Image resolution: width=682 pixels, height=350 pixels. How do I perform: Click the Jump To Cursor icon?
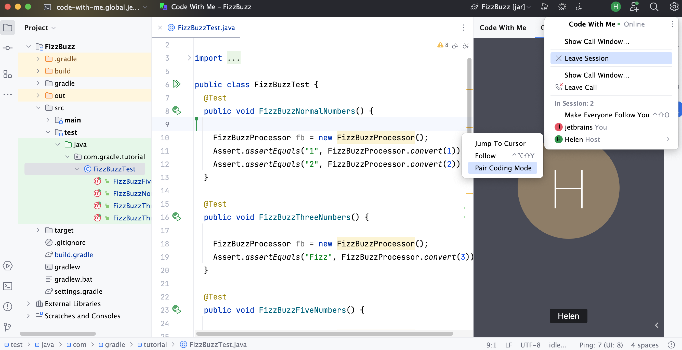click(x=500, y=143)
